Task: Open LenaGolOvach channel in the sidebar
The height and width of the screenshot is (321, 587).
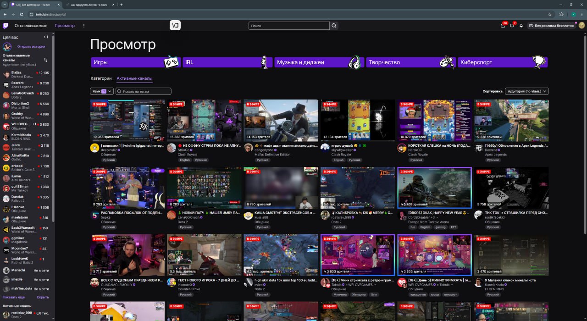Action: 27,95
